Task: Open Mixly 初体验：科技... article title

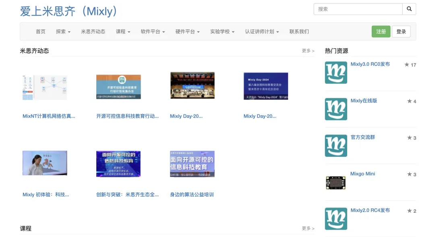Action: (46, 195)
